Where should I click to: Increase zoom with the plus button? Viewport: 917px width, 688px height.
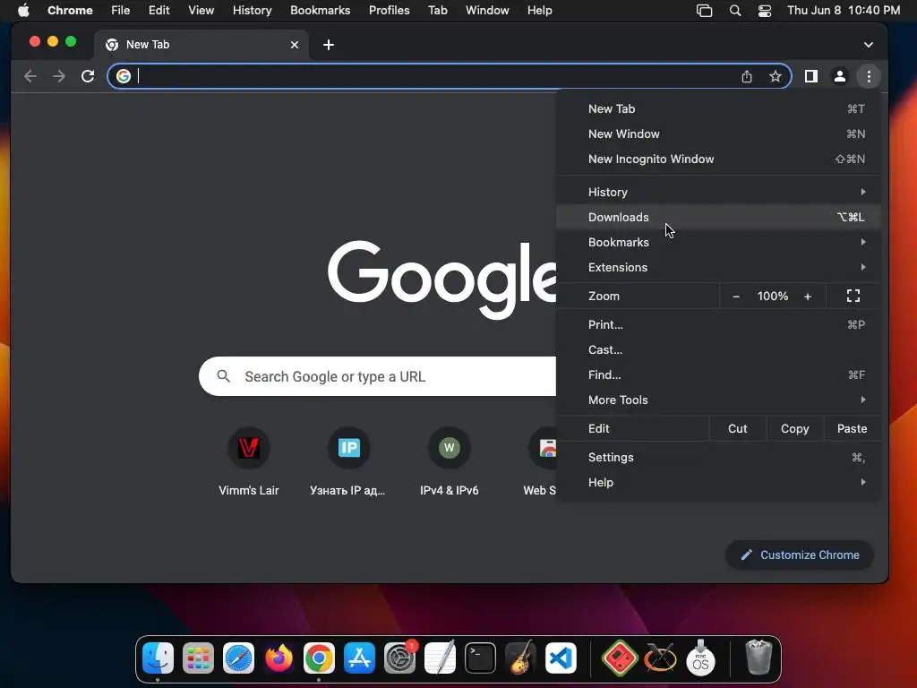(808, 296)
